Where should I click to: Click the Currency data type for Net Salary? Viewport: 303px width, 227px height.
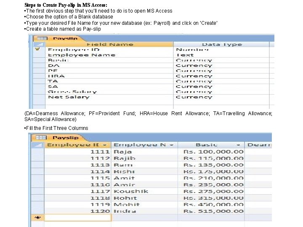click(x=221, y=97)
